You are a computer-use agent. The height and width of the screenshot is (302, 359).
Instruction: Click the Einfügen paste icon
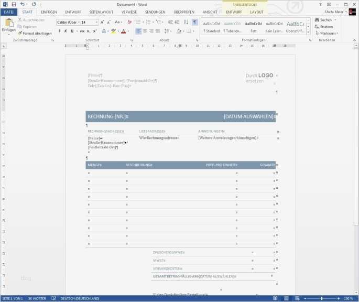coord(9,23)
